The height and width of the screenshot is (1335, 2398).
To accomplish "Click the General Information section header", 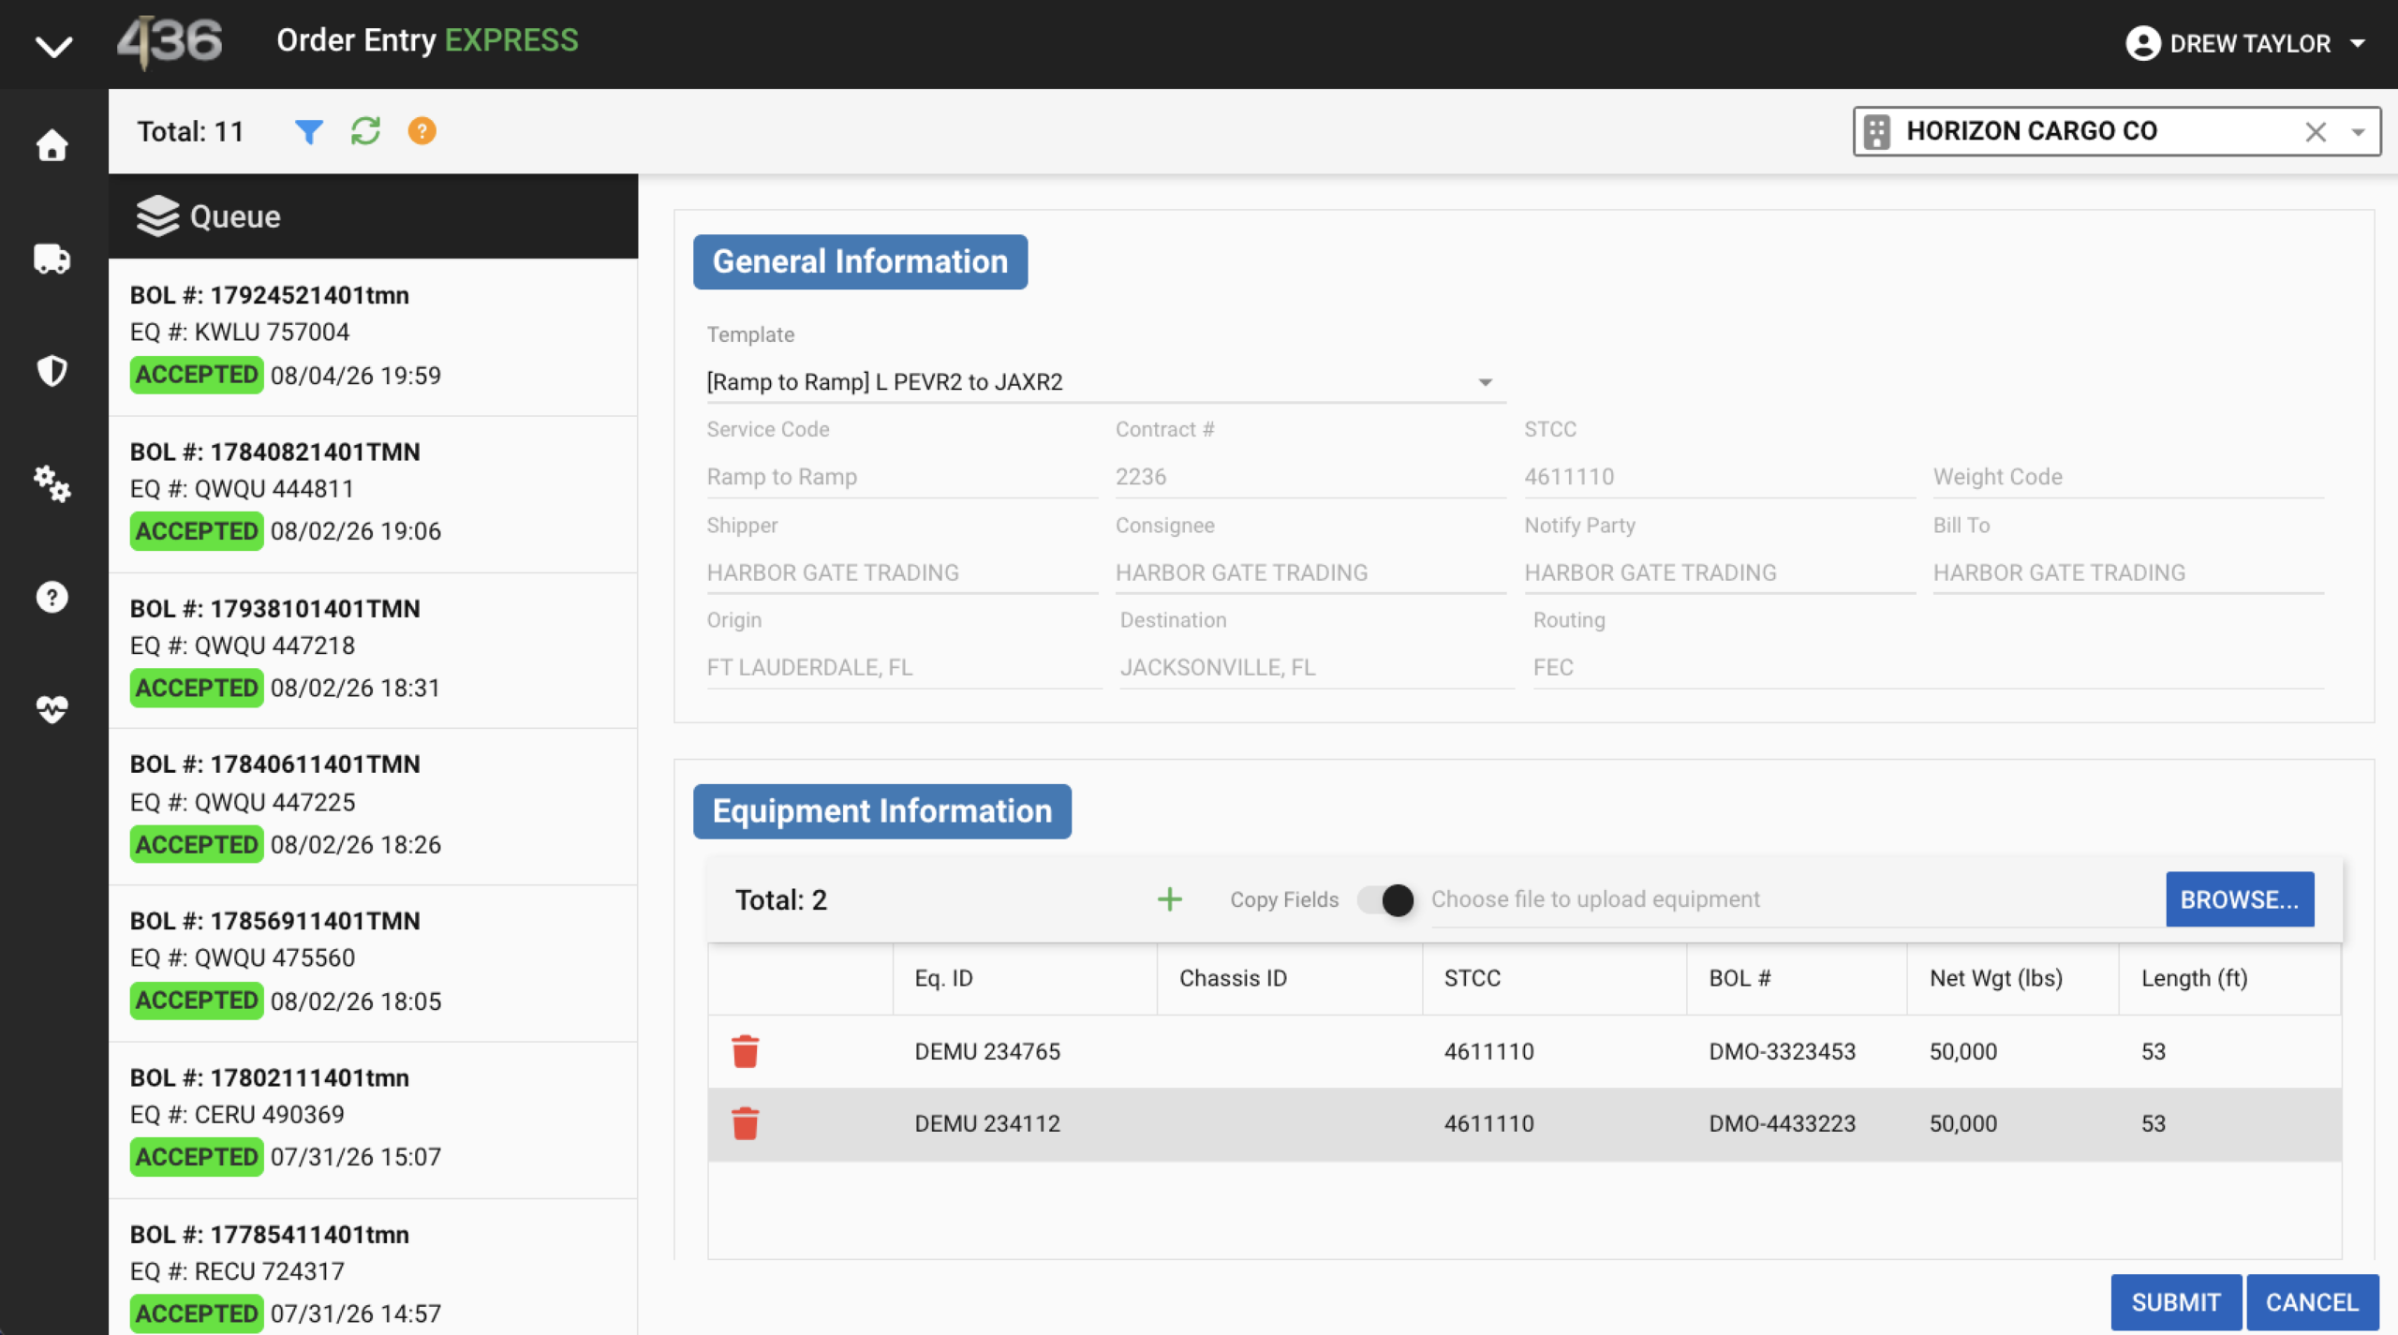I will point(860,261).
